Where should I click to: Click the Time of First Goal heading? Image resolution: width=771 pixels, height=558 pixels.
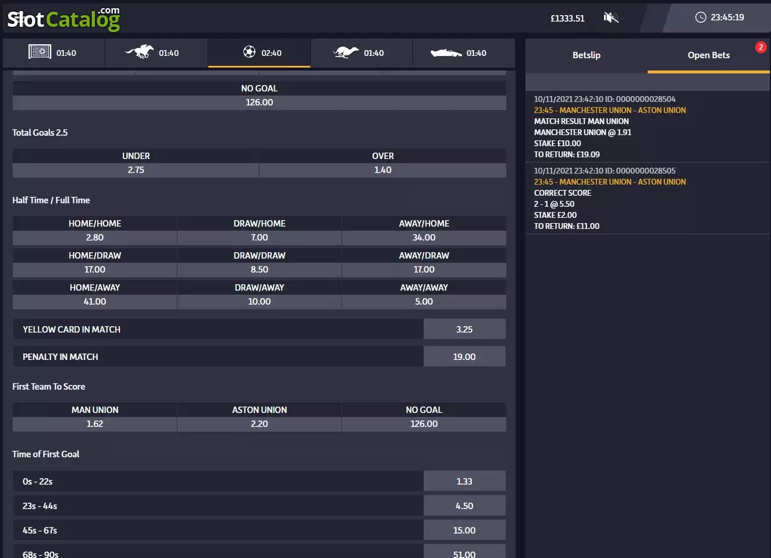pos(46,454)
